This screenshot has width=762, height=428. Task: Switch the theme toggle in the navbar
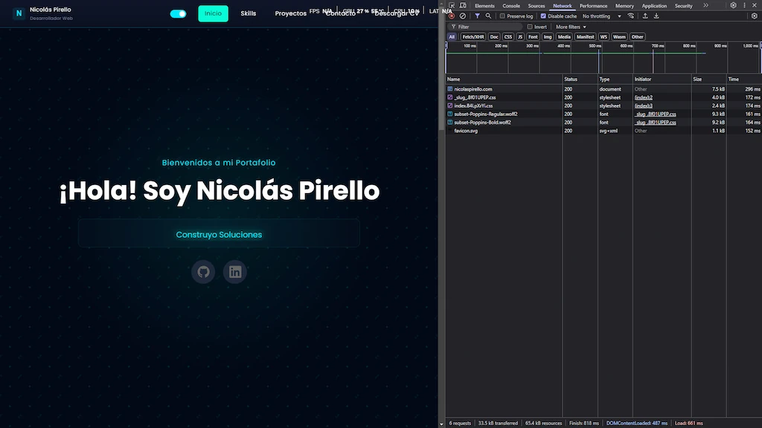178,13
